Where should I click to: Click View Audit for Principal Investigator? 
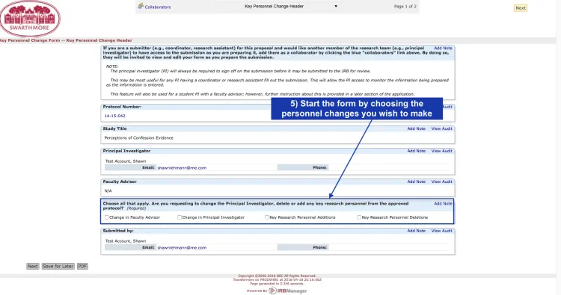(x=442, y=151)
